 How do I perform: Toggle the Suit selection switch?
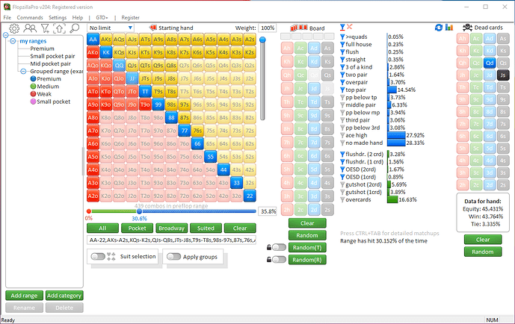tap(98, 257)
